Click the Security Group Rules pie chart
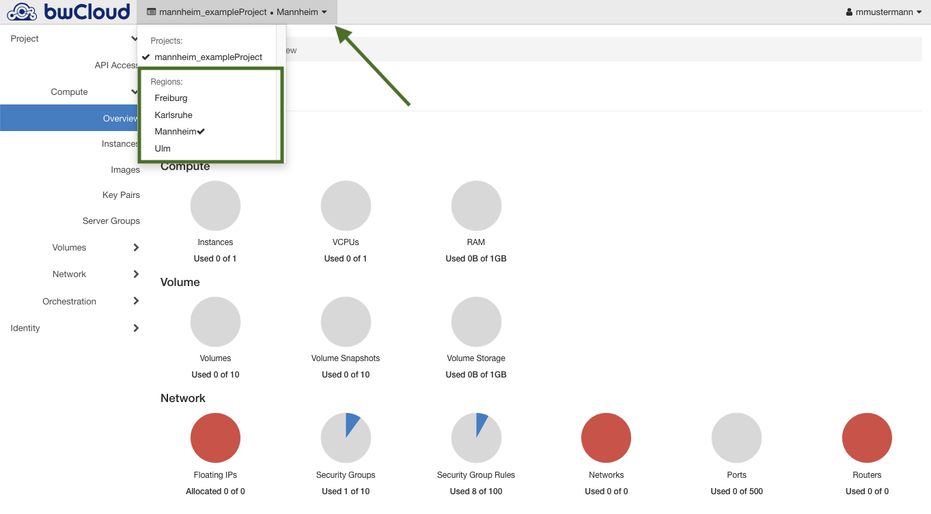 pyautogui.click(x=476, y=438)
